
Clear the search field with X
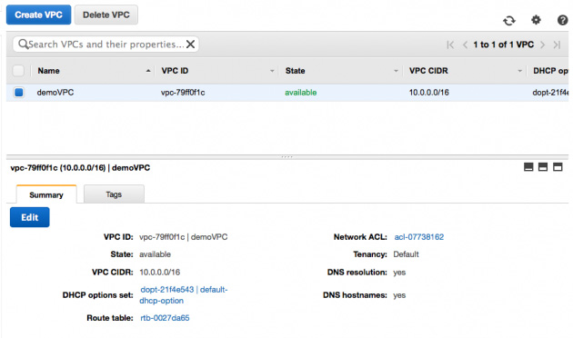pyautogui.click(x=190, y=45)
